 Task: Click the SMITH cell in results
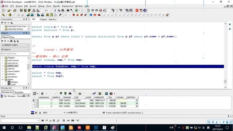(69, 100)
